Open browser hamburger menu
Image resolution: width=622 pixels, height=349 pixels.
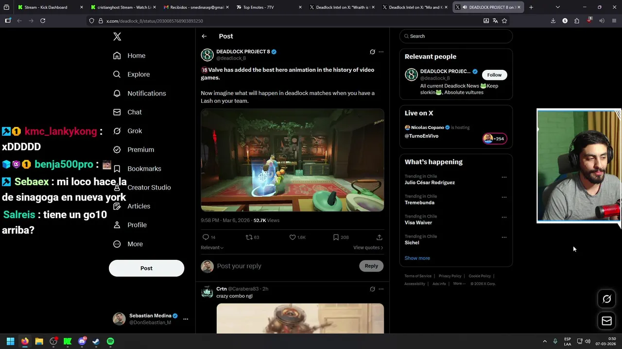(614, 21)
